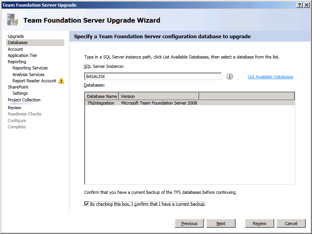Select Reporting Services in the sidebar
The height and width of the screenshot is (234, 312).
(x=30, y=68)
